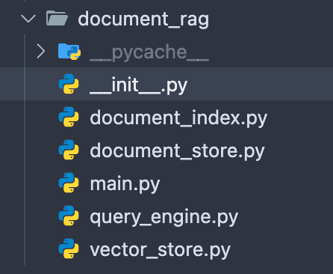Open the __init__.py file

tap(138, 85)
